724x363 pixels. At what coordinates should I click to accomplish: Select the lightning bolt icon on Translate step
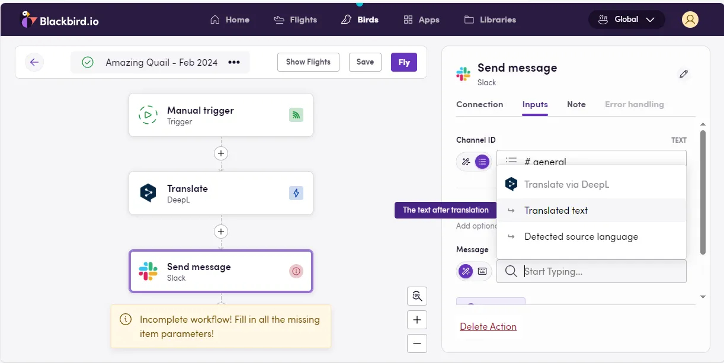[x=296, y=193]
